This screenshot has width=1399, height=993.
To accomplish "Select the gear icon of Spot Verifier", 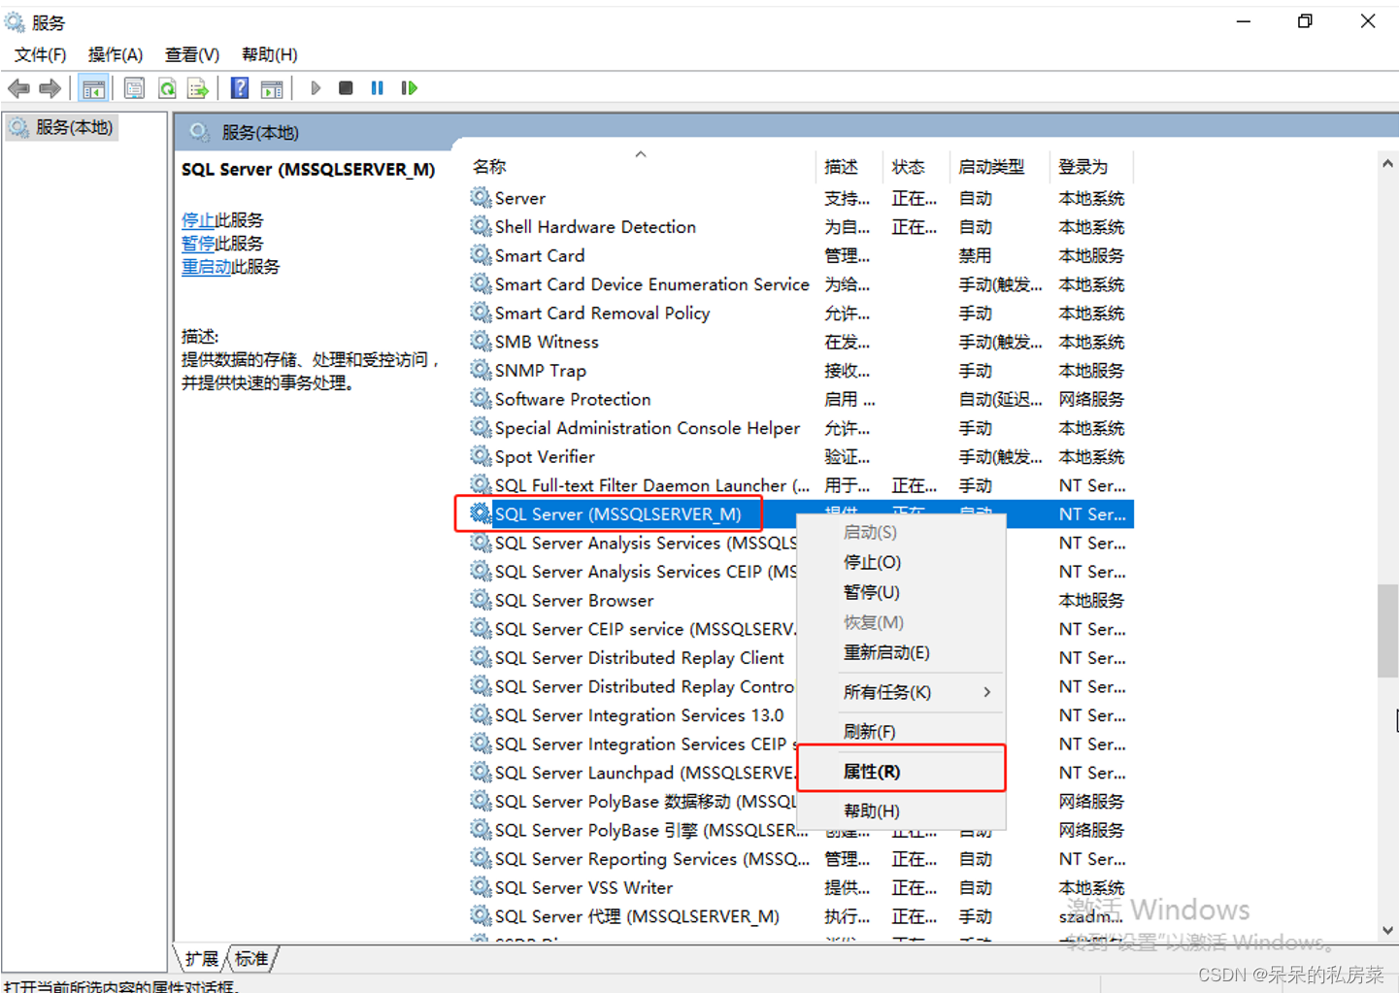I will pyautogui.click(x=481, y=456).
